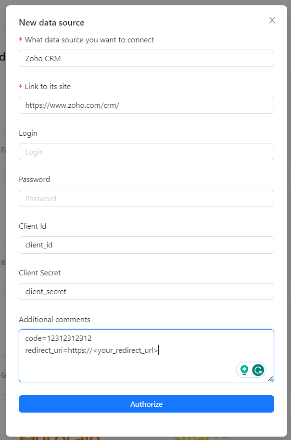This screenshot has width=291, height=440.
Task: Click the Client Id field containing client_id
Action: [146, 245]
